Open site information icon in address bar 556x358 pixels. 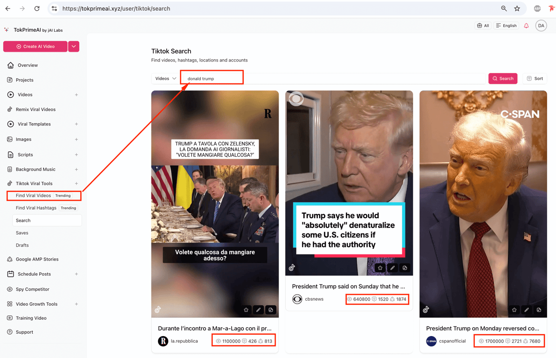[x=54, y=8]
